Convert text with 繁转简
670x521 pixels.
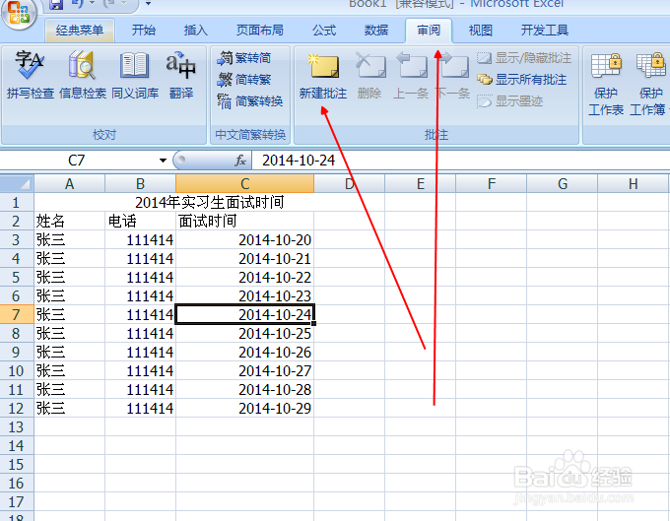244,58
